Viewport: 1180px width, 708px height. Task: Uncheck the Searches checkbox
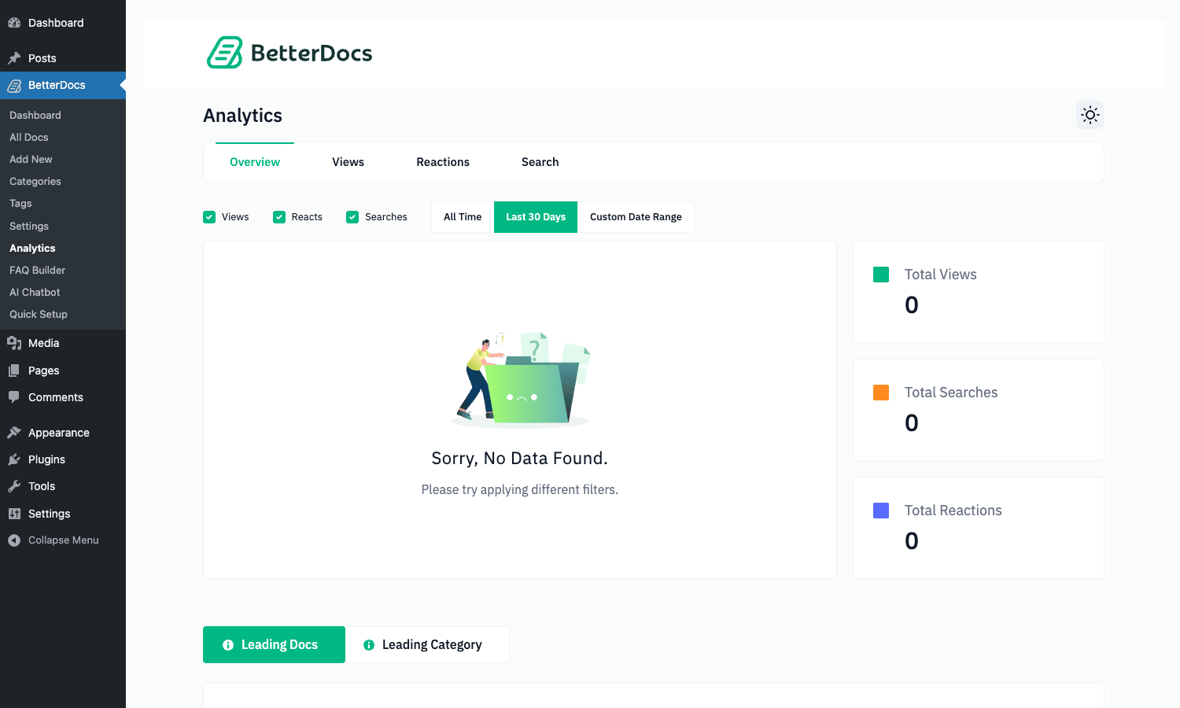click(x=352, y=217)
